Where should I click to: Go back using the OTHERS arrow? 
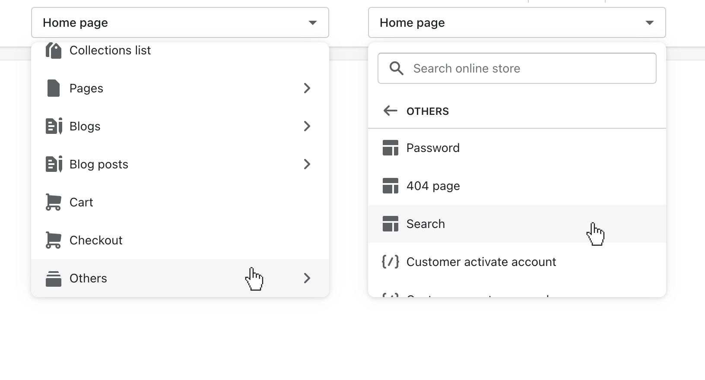pos(390,111)
